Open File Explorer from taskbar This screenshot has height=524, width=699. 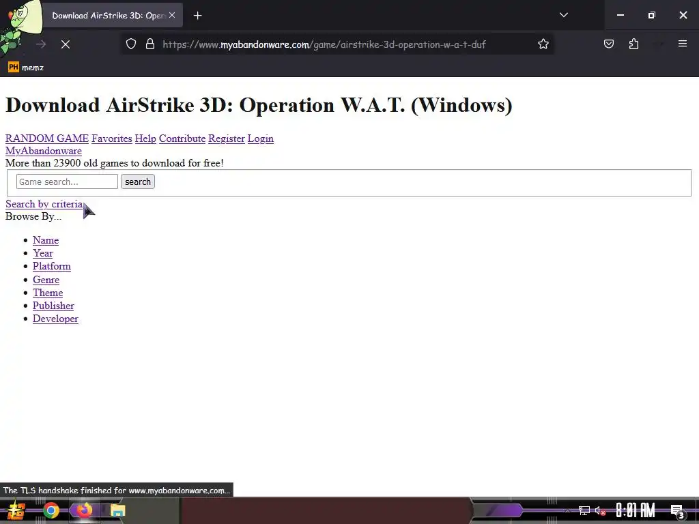pyautogui.click(x=117, y=510)
